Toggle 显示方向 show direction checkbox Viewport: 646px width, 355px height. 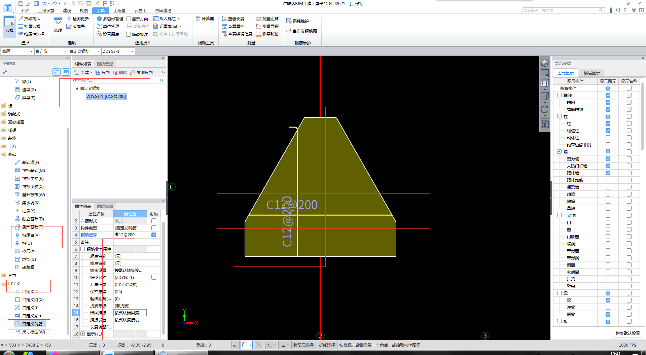coord(129,19)
